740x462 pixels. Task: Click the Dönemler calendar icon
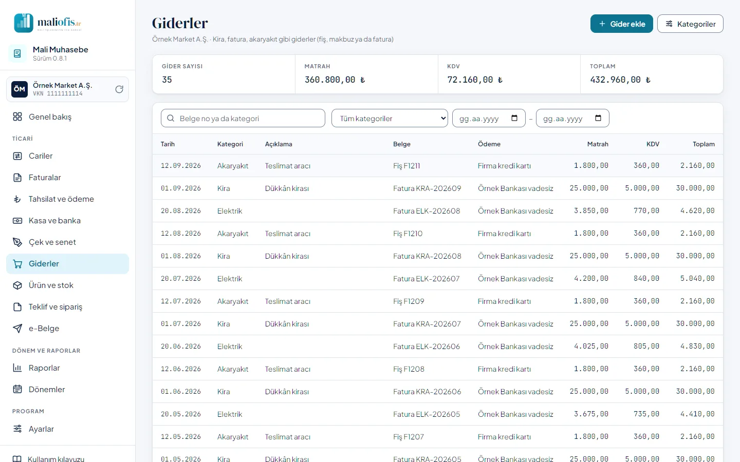pyautogui.click(x=17, y=390)
